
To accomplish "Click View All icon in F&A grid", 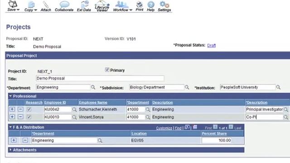I will [x=187, y=127].
